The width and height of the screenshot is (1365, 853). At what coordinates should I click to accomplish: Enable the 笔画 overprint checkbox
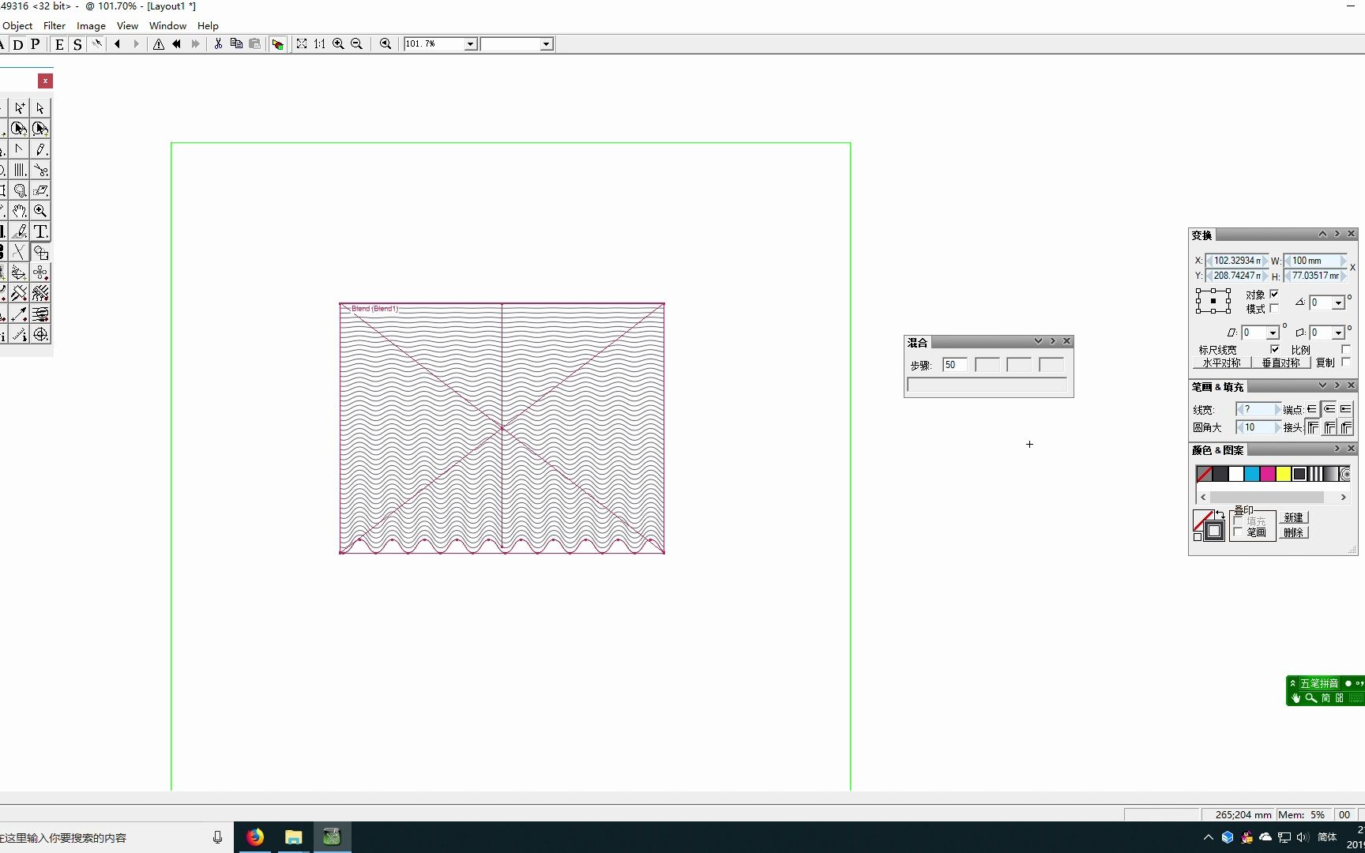point(1239,532)
